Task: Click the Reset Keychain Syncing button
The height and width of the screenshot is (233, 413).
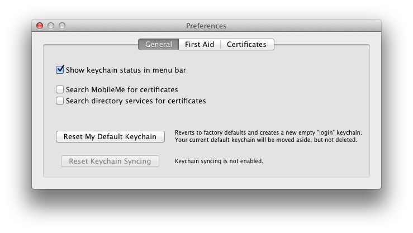Action: (x=110, y=161)
